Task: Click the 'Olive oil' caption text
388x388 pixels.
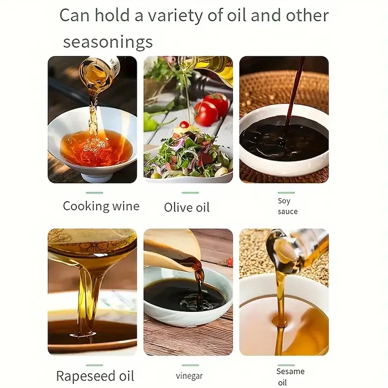Action: (x=187, y=207)
